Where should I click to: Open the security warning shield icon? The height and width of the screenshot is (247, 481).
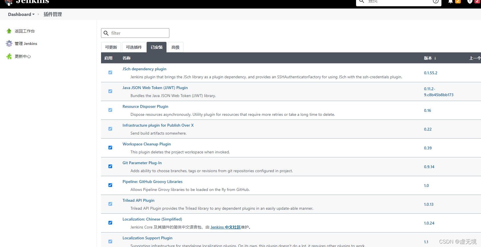(470, 1)
